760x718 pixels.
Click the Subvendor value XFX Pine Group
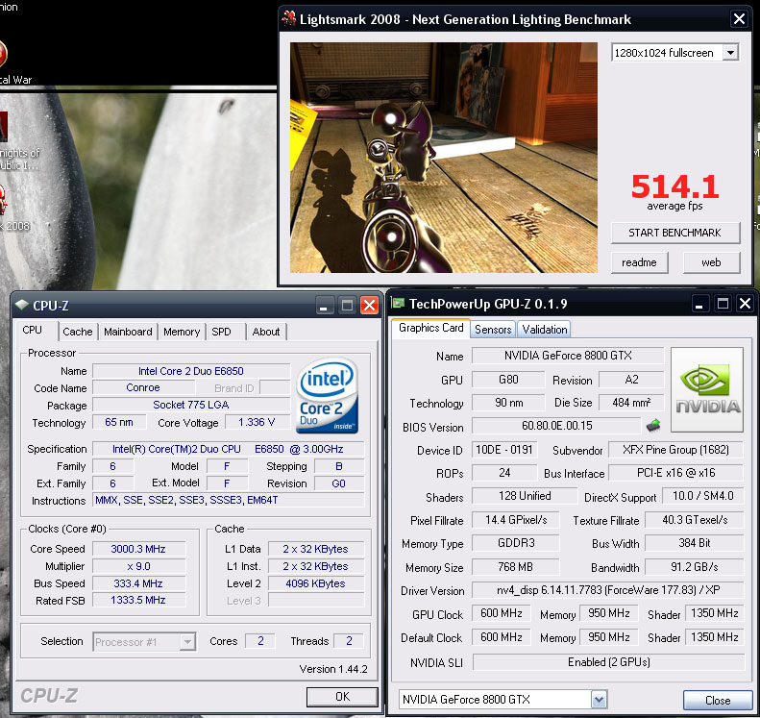tap(675, 450)
